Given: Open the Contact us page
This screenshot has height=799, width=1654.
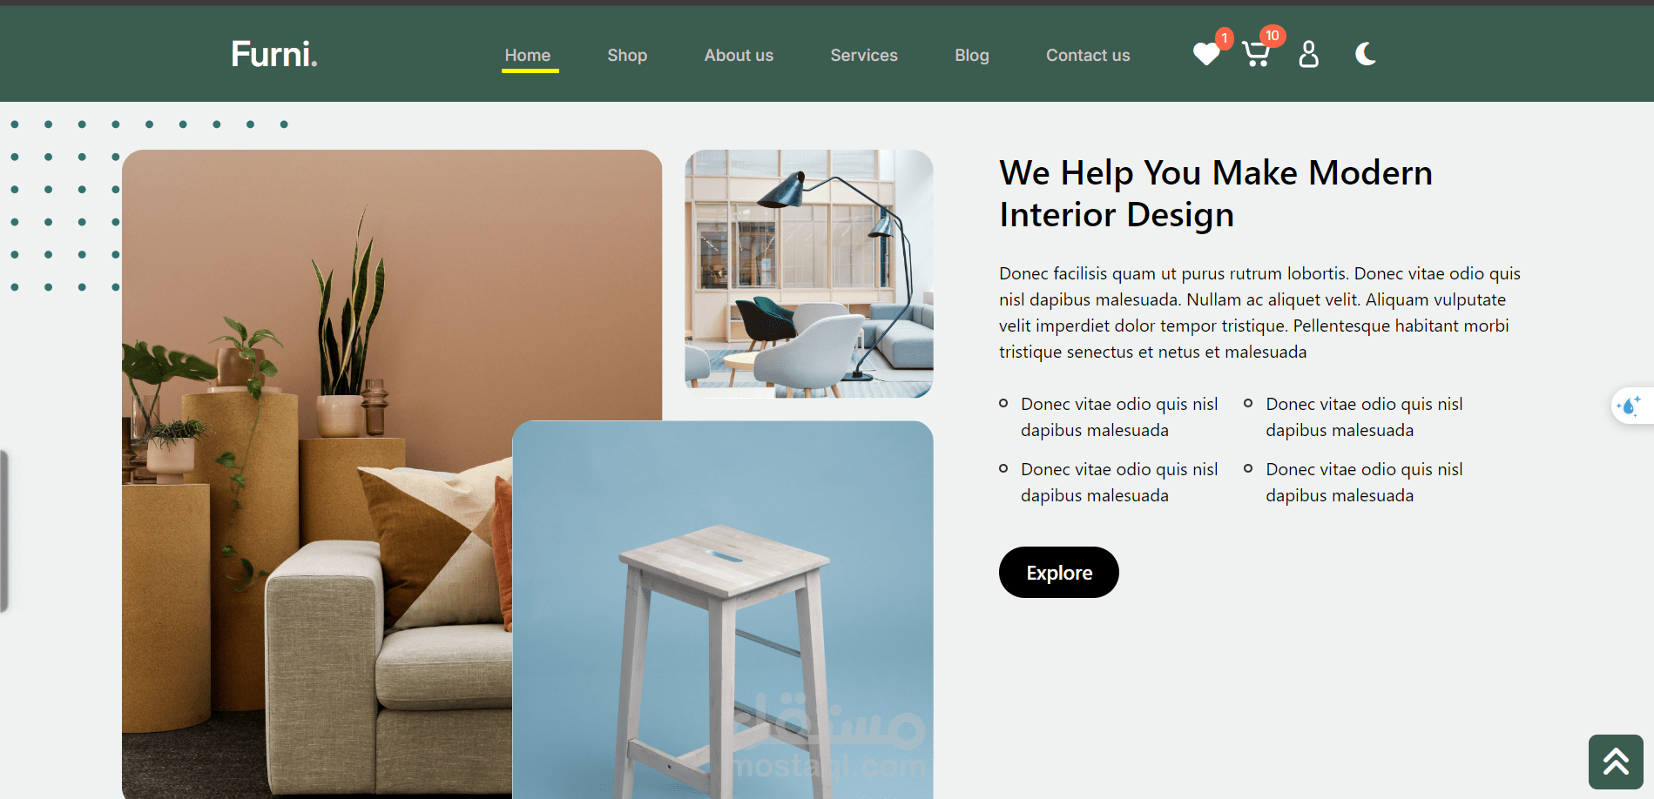Looking at the screenshot, I should point(1088,55).
